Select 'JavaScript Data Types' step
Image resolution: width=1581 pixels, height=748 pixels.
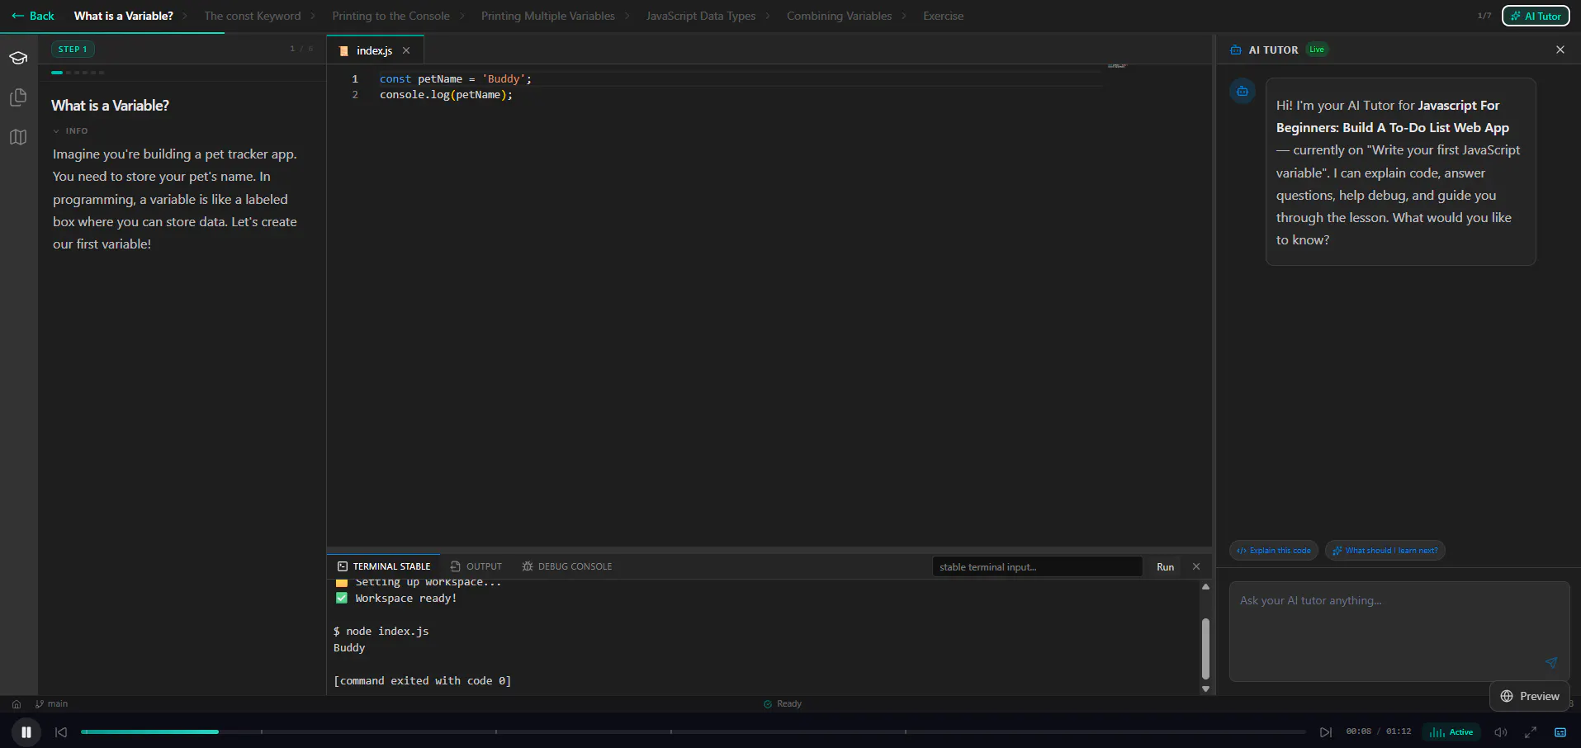tap(701, 16)
